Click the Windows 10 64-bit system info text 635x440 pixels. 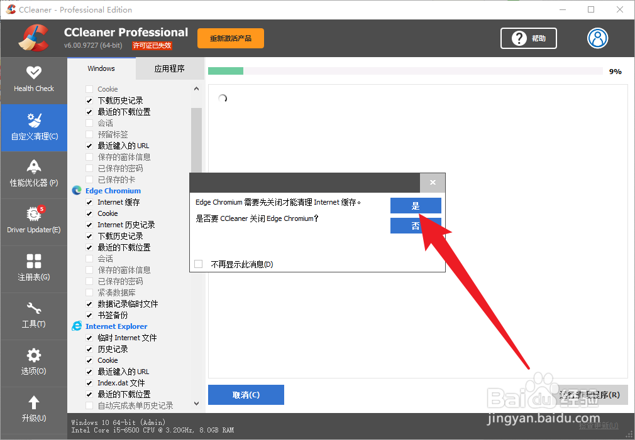(x=118, y=422)
